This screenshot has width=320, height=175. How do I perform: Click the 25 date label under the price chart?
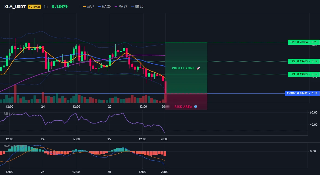pos(109,107)
